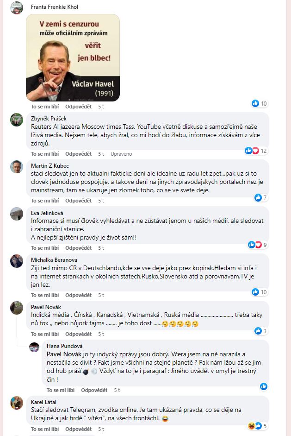Show reactions on Karel Látal's comment
The width and height of the screenshot is (291, 436).
(x=257, y=426)
